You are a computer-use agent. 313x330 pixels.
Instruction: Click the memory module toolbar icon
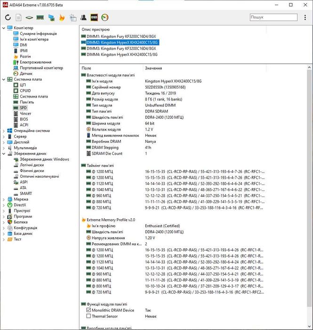point(40,17)
